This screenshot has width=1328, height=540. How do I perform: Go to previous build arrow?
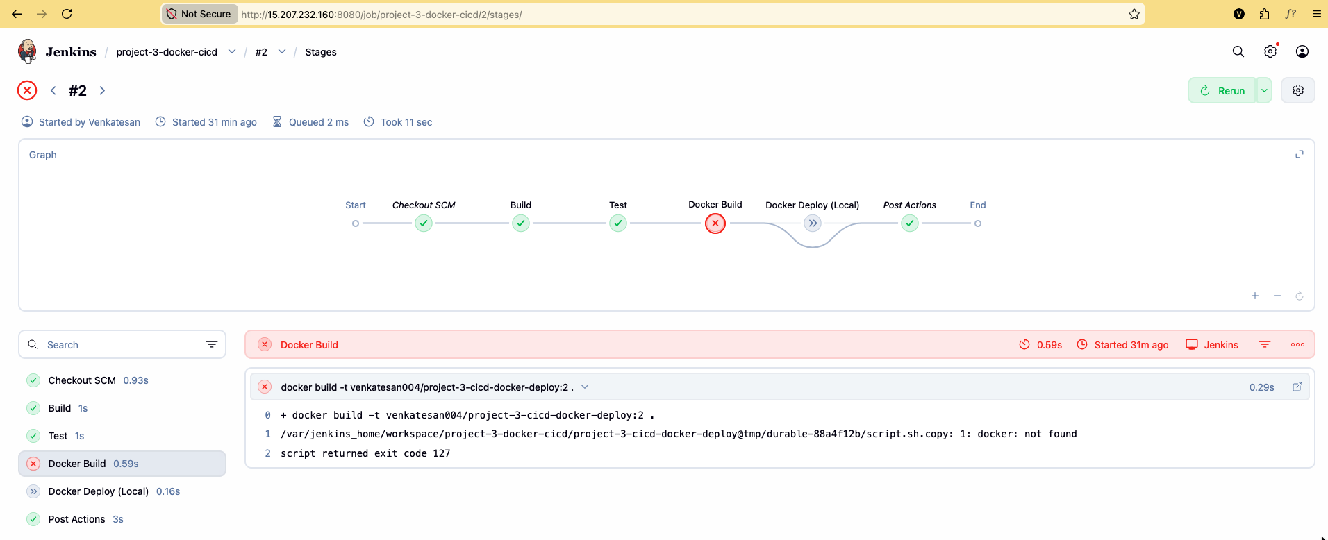53,91
